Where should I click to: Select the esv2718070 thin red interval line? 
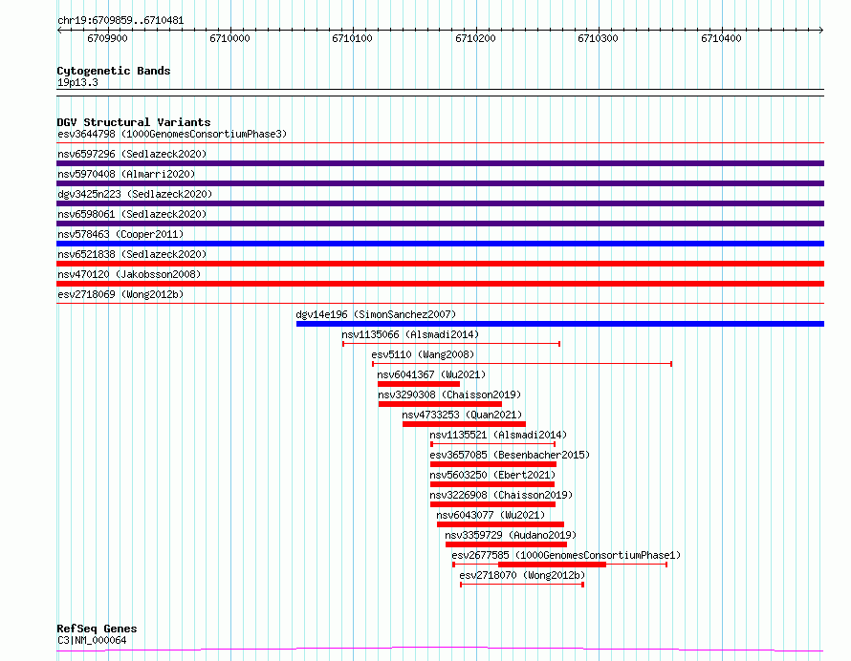click(x=522, y=585)
